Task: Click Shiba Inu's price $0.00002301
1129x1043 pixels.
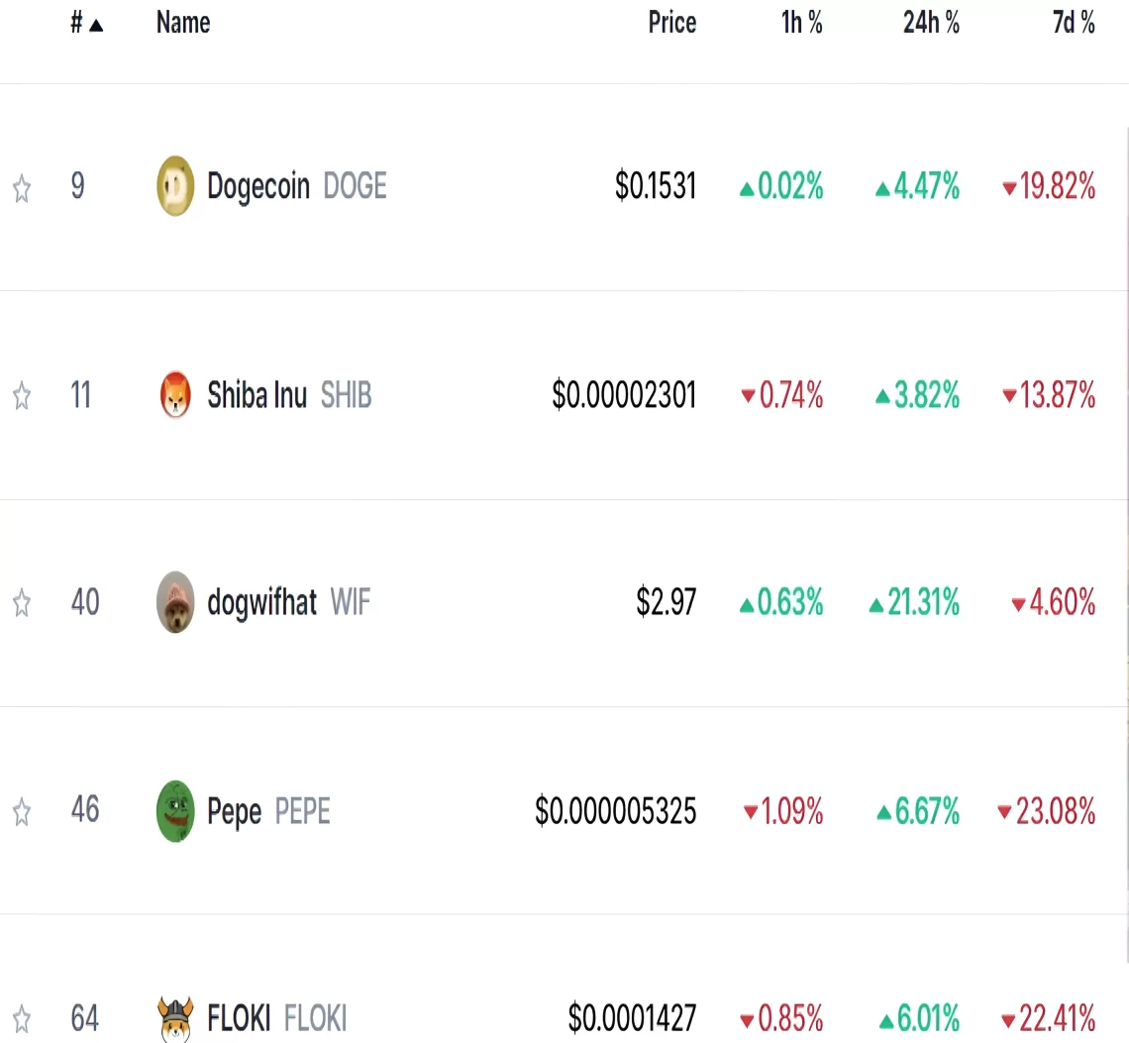Action: (624, 395)
